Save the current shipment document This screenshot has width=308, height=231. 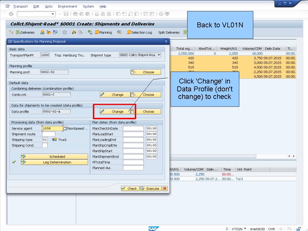(66, 14)
